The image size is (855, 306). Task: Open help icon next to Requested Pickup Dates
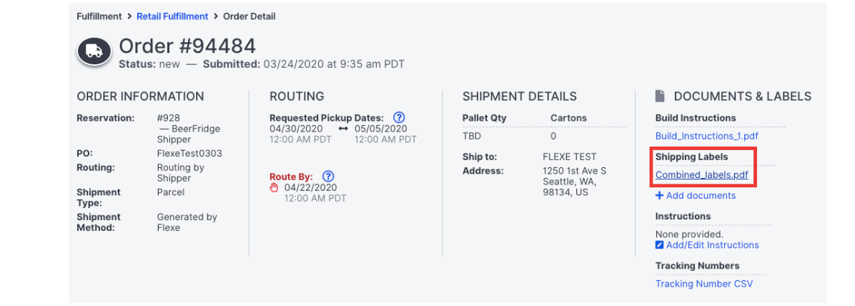tap(399, 117)
